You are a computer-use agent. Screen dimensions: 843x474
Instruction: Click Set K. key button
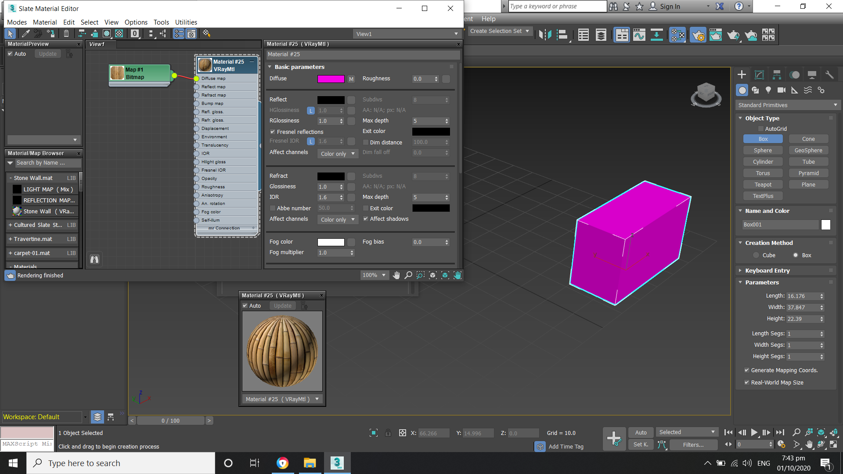point(641,445)
